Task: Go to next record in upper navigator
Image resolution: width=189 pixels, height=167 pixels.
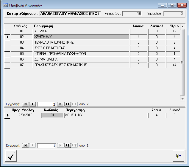Action: click(x=60, y=104)
